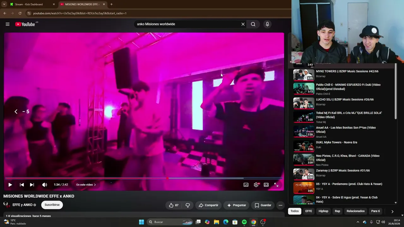404x227 pixels.
Task: Open Neo Pistea CANADA video thumbnail
Action: pyautogui.click(x=304, y=159)
